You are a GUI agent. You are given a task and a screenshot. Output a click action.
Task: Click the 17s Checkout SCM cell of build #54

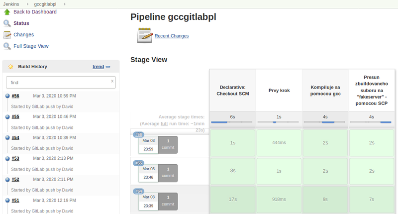click(x=232, y=199)
